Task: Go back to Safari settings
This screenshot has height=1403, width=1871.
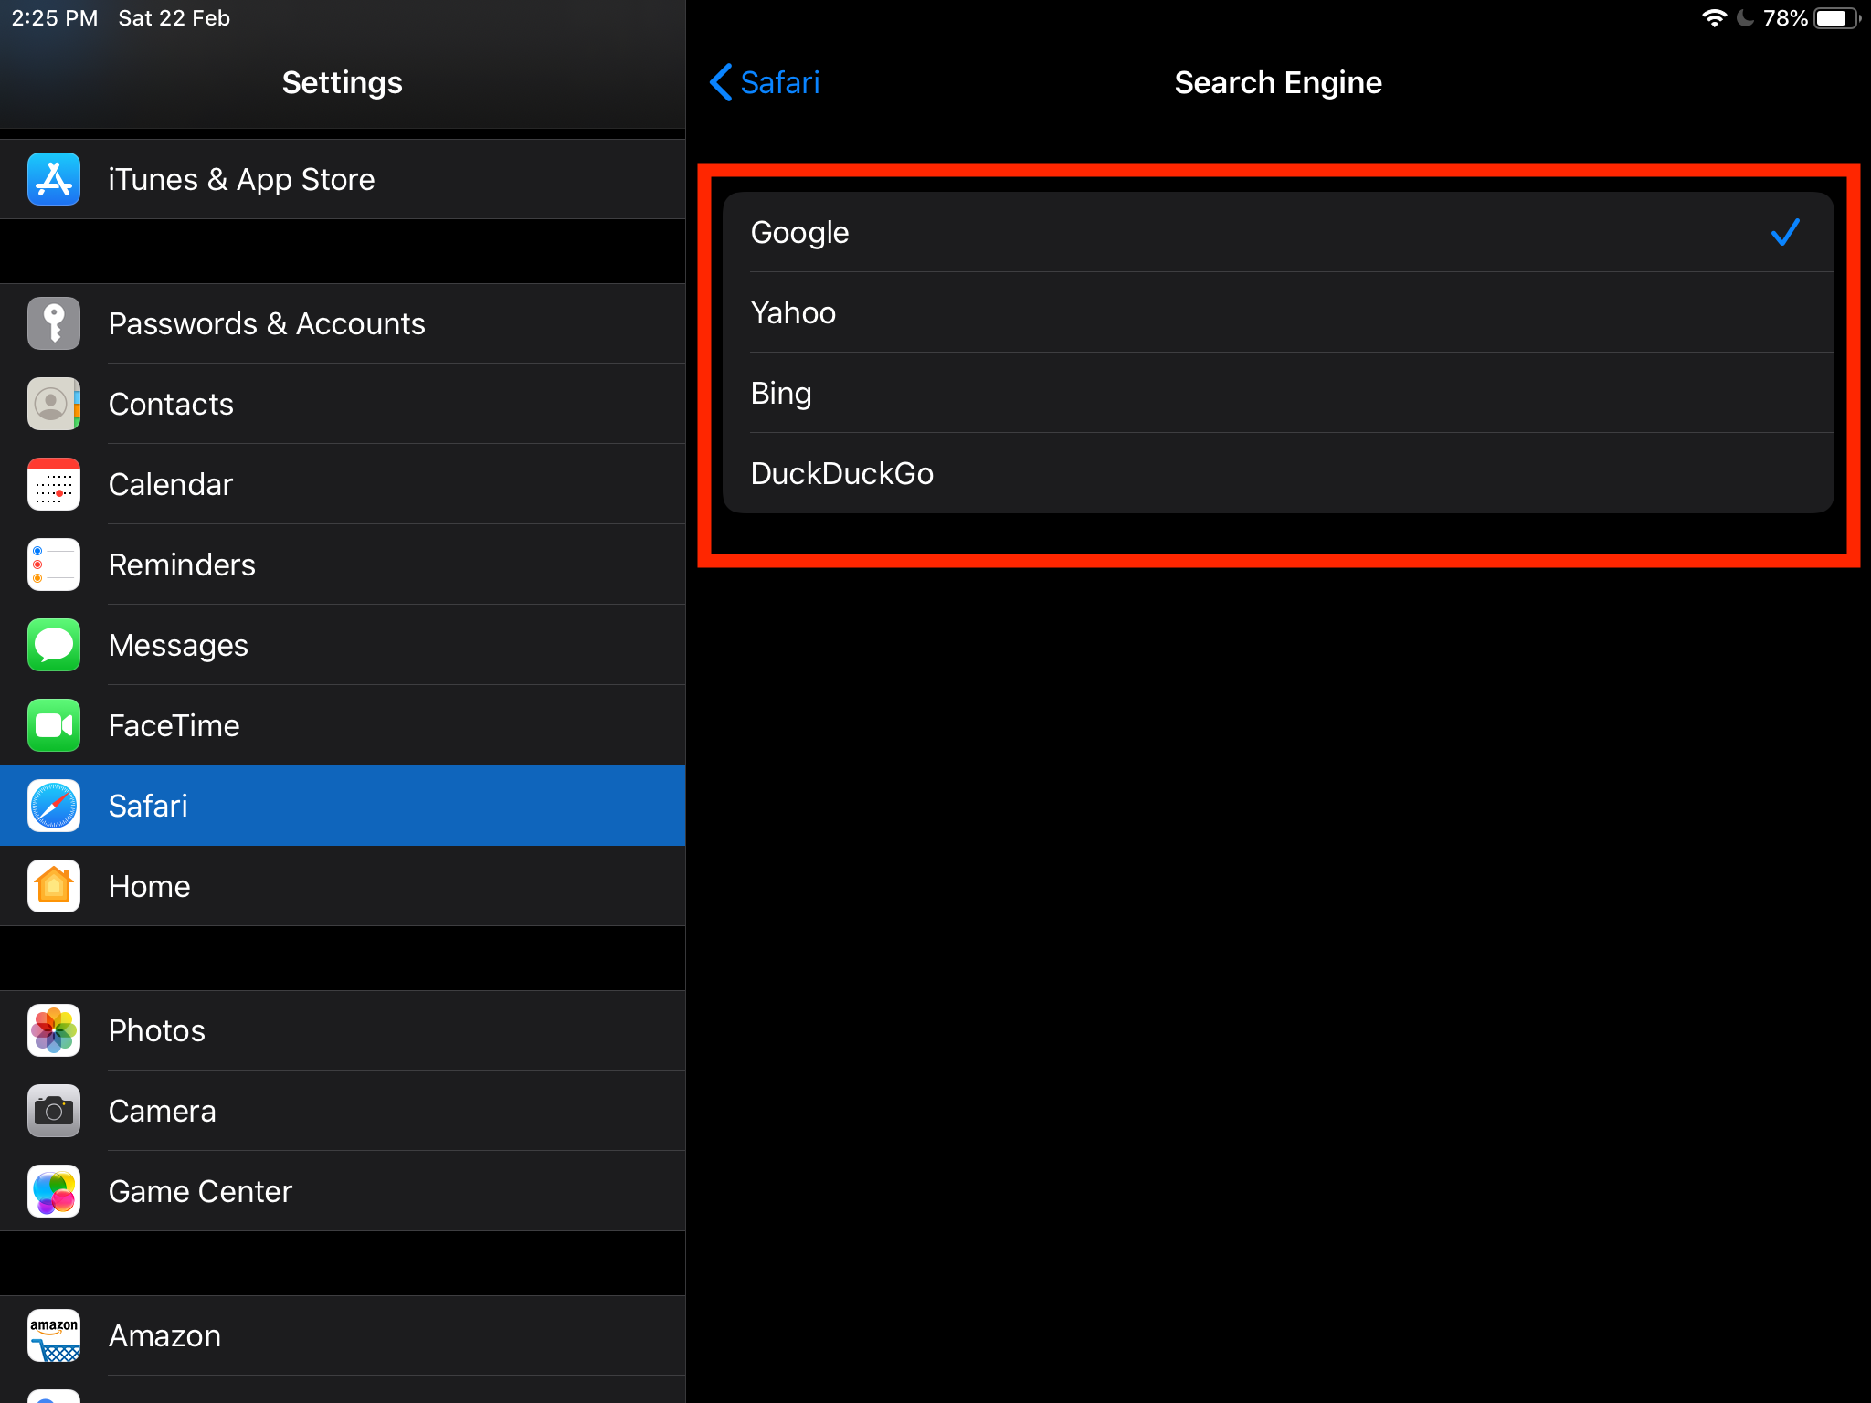Action: (765, 82)
